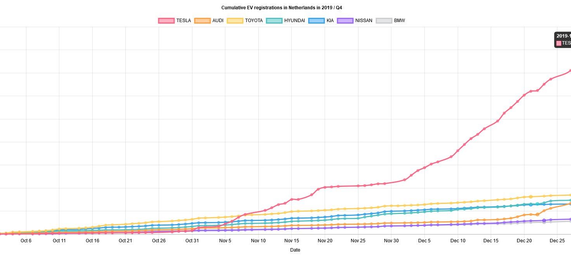This screenshot has width=571, height=264.
Task: Toggle the NISSAN dataset legend label
Action: point(364,21)
